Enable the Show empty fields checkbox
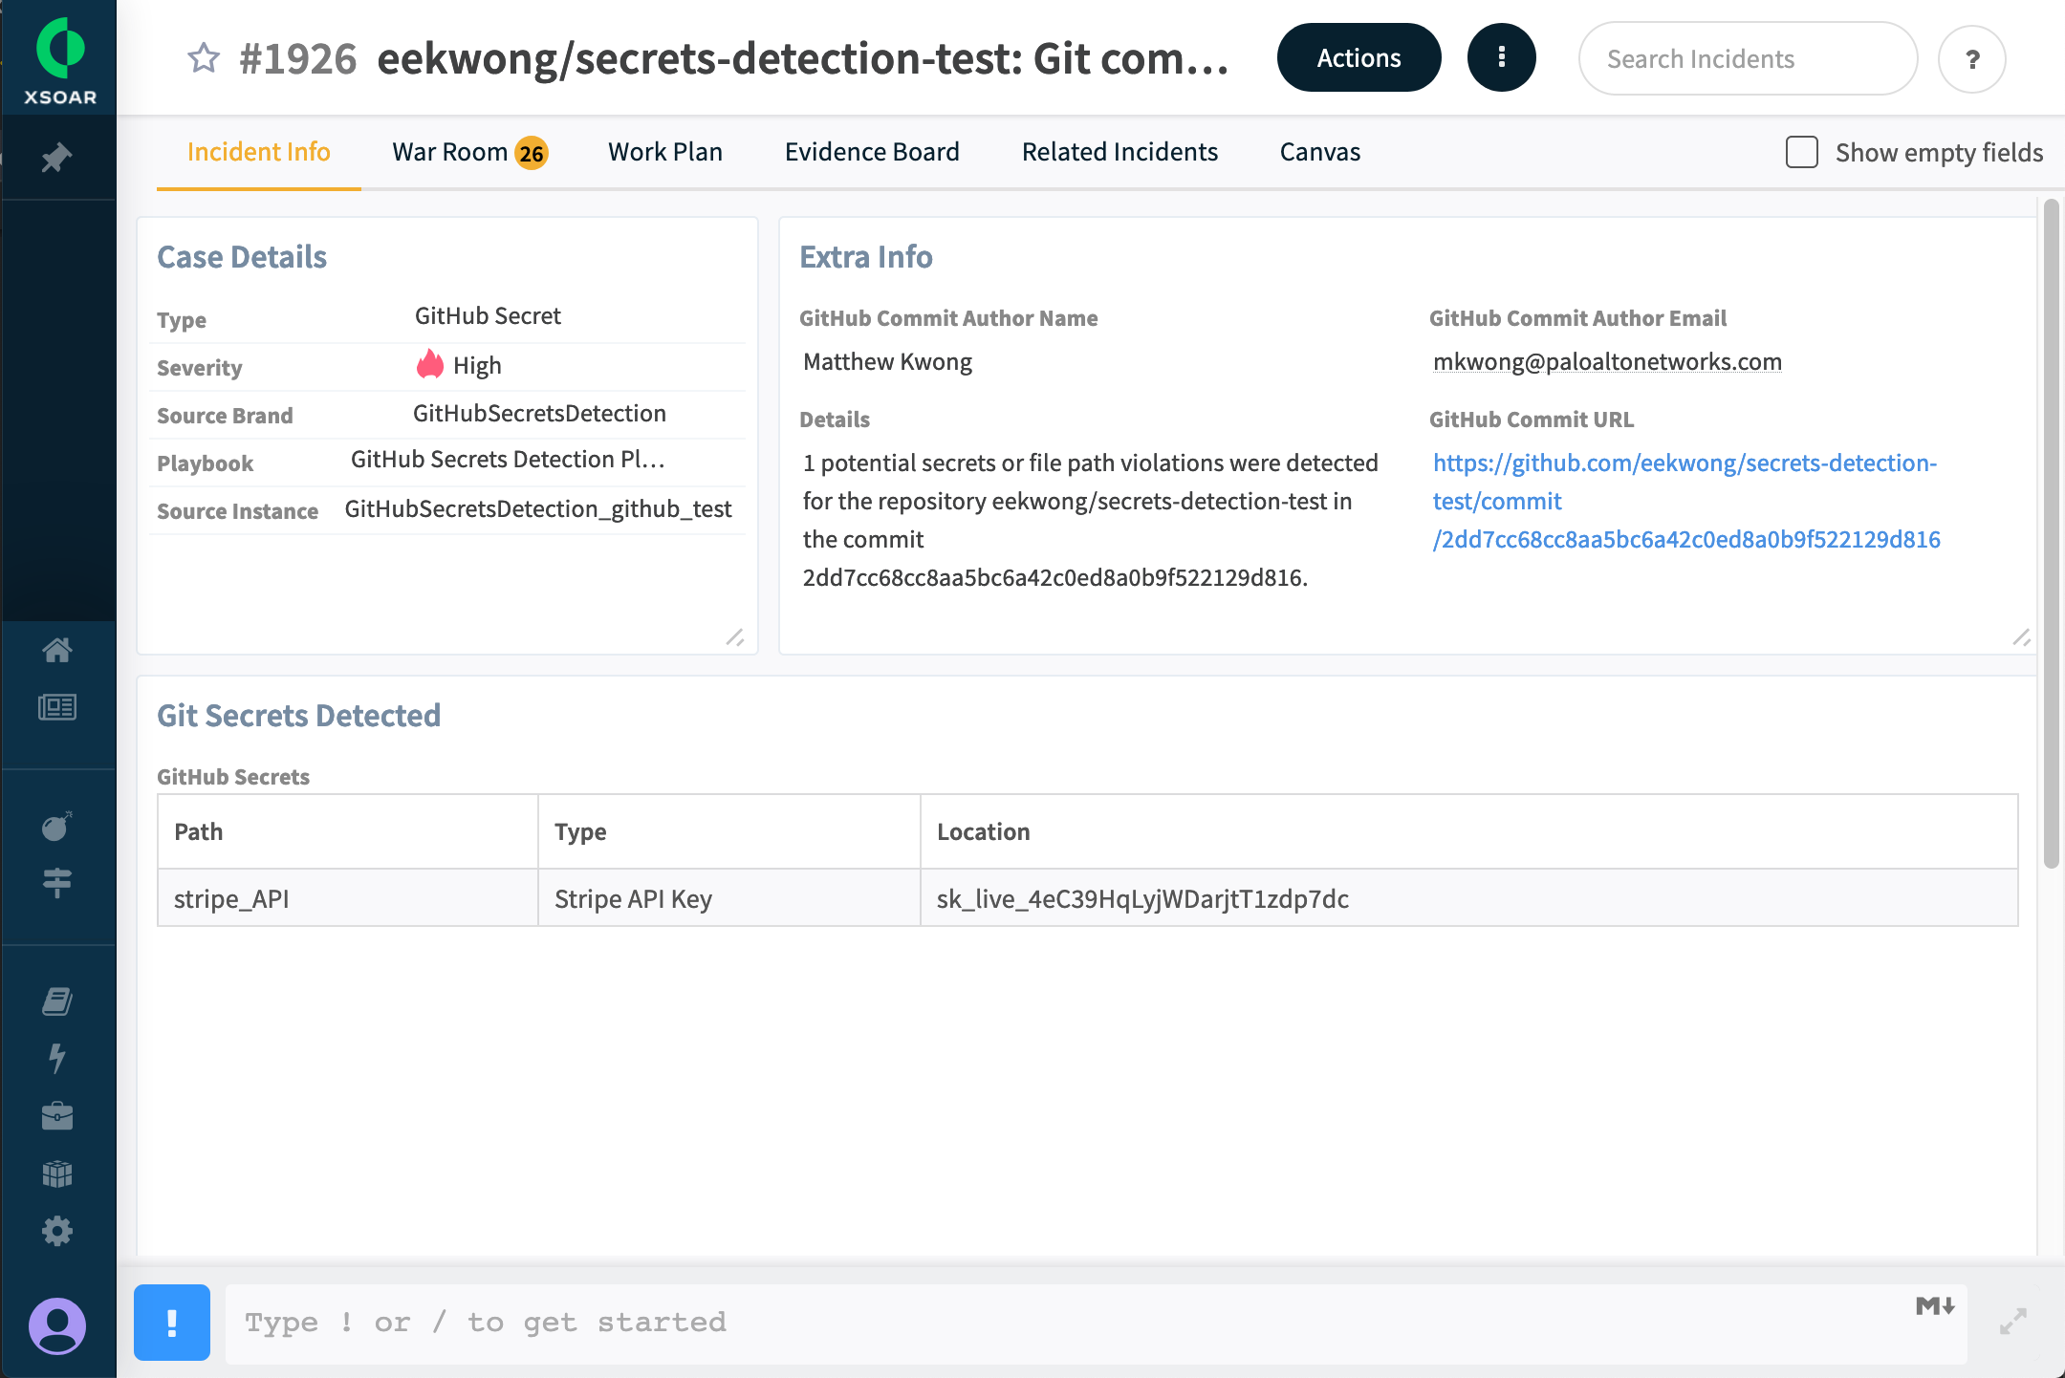The height and width of the screenshot is (1378, 2065). tap(1801, 152)
